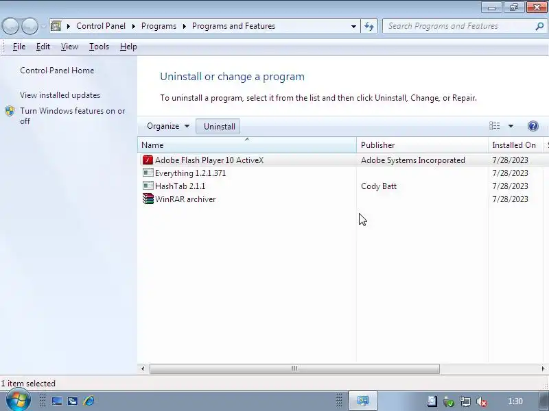This screenshot has height=411, width=549.
Task: Open the Tools menu
Action: click(x=99, y=47)
